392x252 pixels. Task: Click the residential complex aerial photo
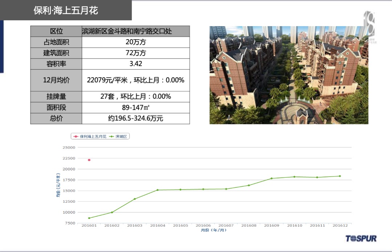pos(289,74)
